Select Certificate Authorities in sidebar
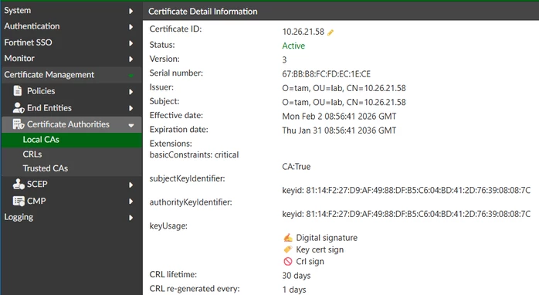The image size is (539, 295). 71,124
